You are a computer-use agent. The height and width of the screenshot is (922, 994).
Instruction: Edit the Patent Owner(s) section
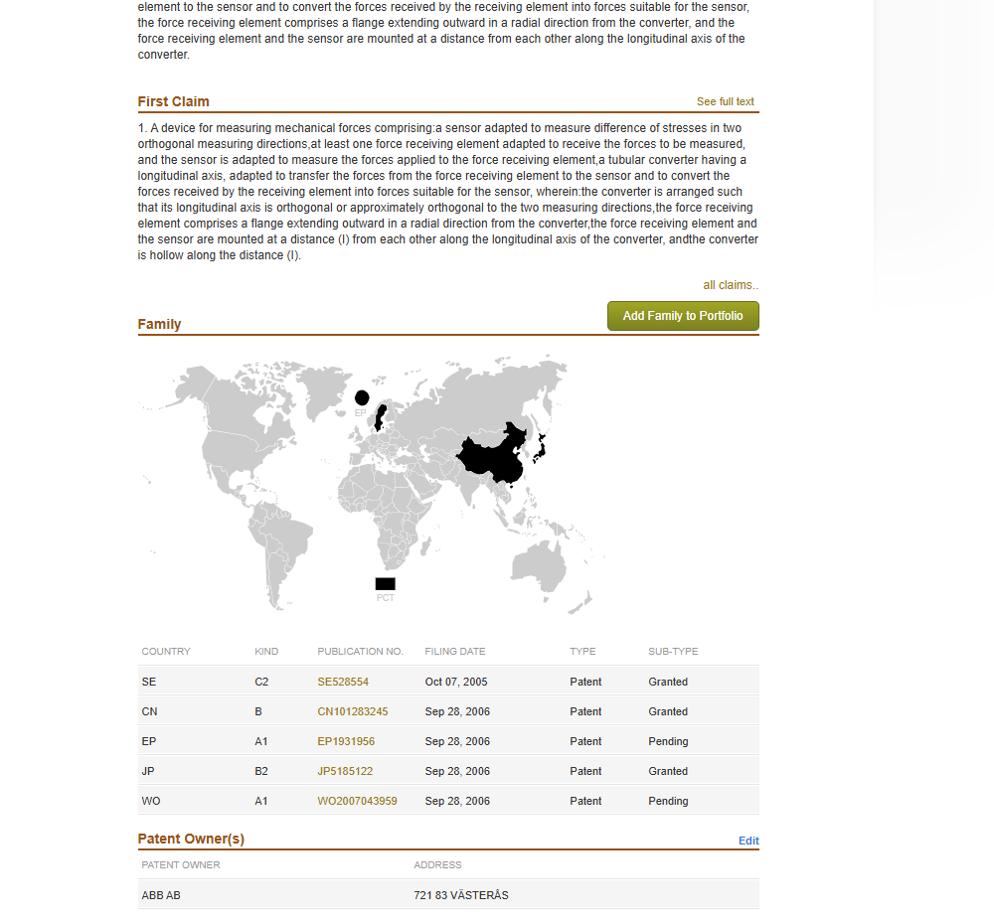click(x=748, y=841)
